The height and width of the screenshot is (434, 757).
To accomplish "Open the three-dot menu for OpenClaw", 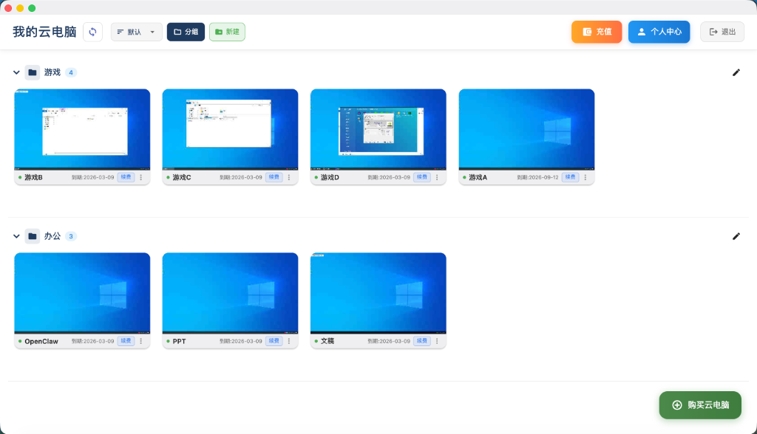I will click(140, 341).
